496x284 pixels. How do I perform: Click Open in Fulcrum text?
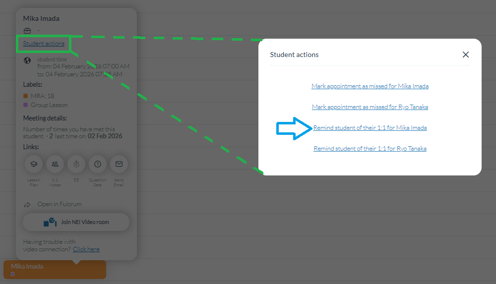[x=60, y=204]
